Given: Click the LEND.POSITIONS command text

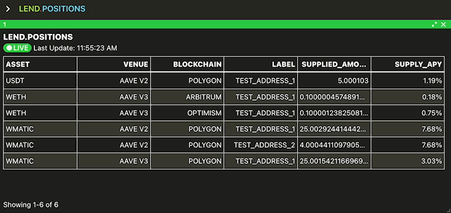Looking at the screenshot, I should point(52,9).
